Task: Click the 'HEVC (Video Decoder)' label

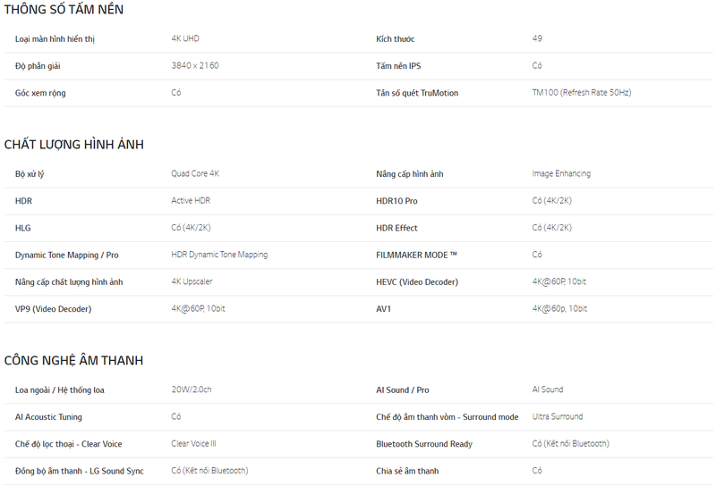Action: pos(417,282)
